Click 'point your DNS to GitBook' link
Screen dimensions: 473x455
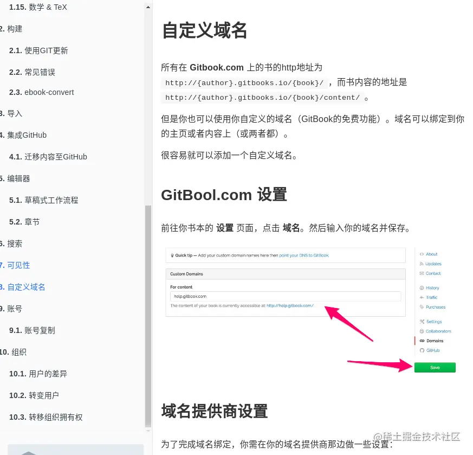pyautogui.click(x=304, y=255)
